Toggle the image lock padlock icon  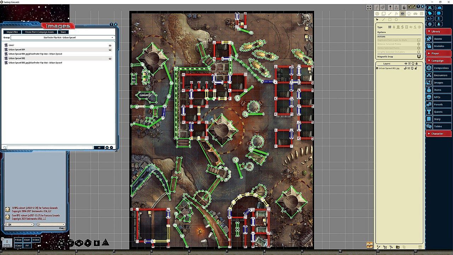404,7
